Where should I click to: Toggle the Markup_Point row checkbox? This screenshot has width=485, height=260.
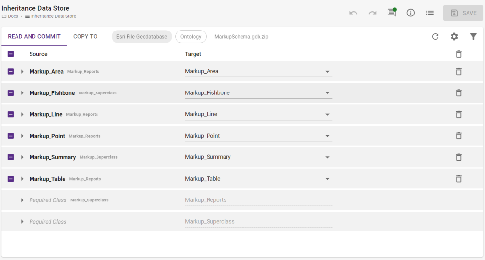(x=11, y=136)
